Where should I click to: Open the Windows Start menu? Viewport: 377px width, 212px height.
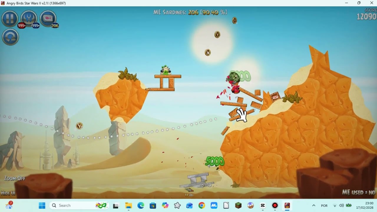(42, 206)
